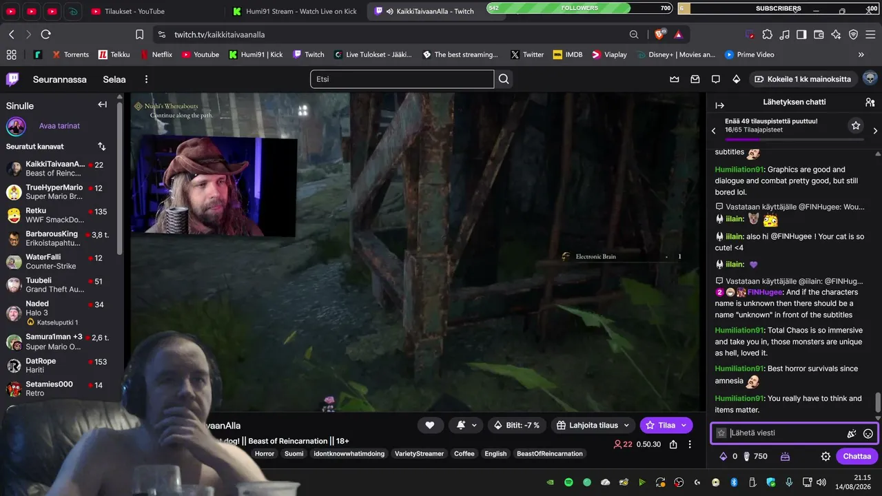882x496 pixels.
Task: Click the heart follow button
Action: (430, 425)
